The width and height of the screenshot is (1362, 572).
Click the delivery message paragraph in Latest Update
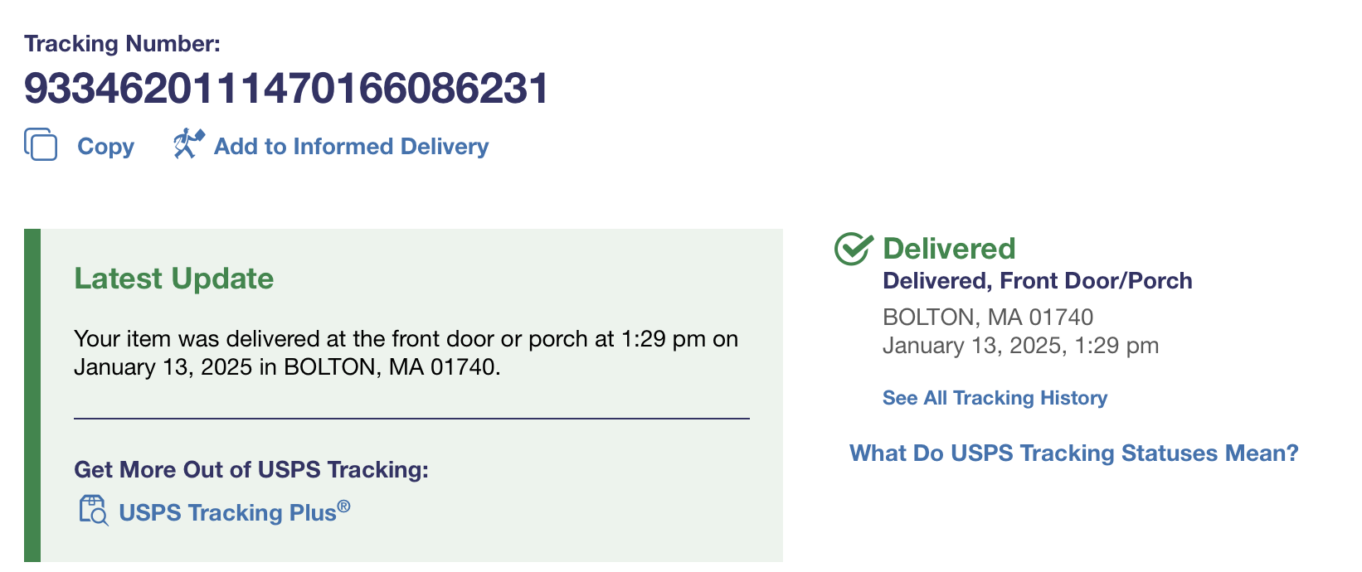pyautogui.click(x=406, y=352)
